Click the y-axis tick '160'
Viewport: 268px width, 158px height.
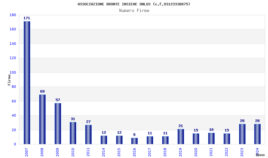[13, 29]
